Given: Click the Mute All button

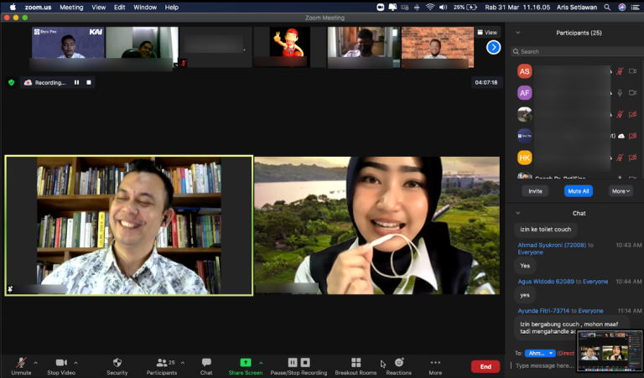Looking at the screenshot, I should click(x=579, y=191).
